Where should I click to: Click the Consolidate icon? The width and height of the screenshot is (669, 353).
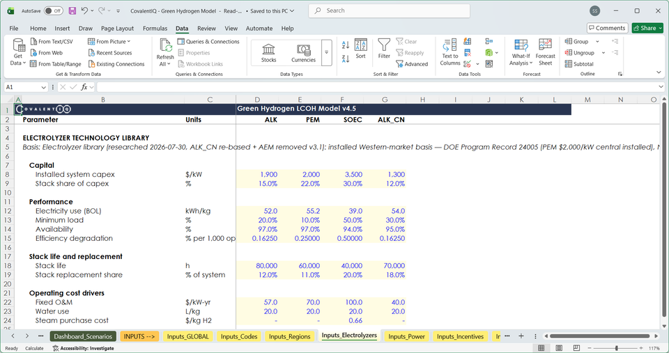click(x=489, y=41)
